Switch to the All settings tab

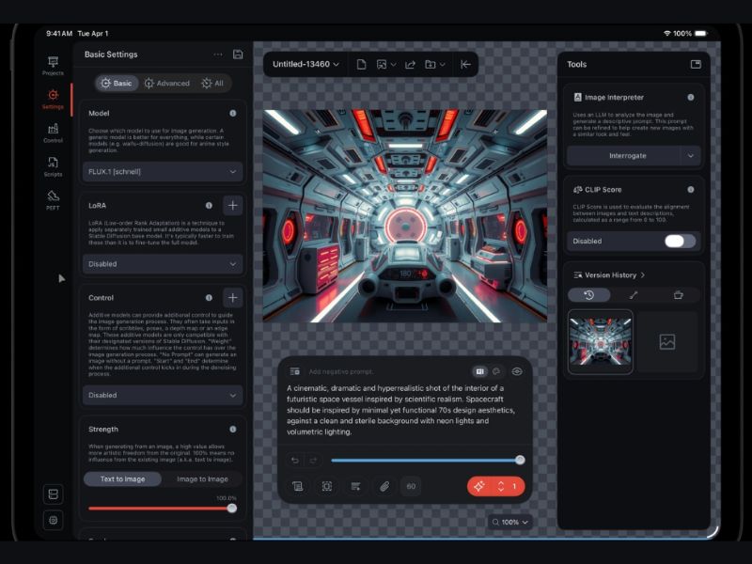(212, 83)
